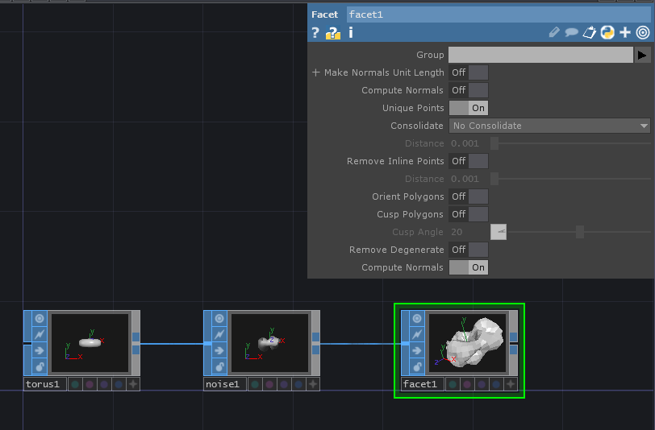Open the Python help icon in parameter header
The height and width of the screenshot is (430, 655).
pyautogui.click(x=608, y=33)
